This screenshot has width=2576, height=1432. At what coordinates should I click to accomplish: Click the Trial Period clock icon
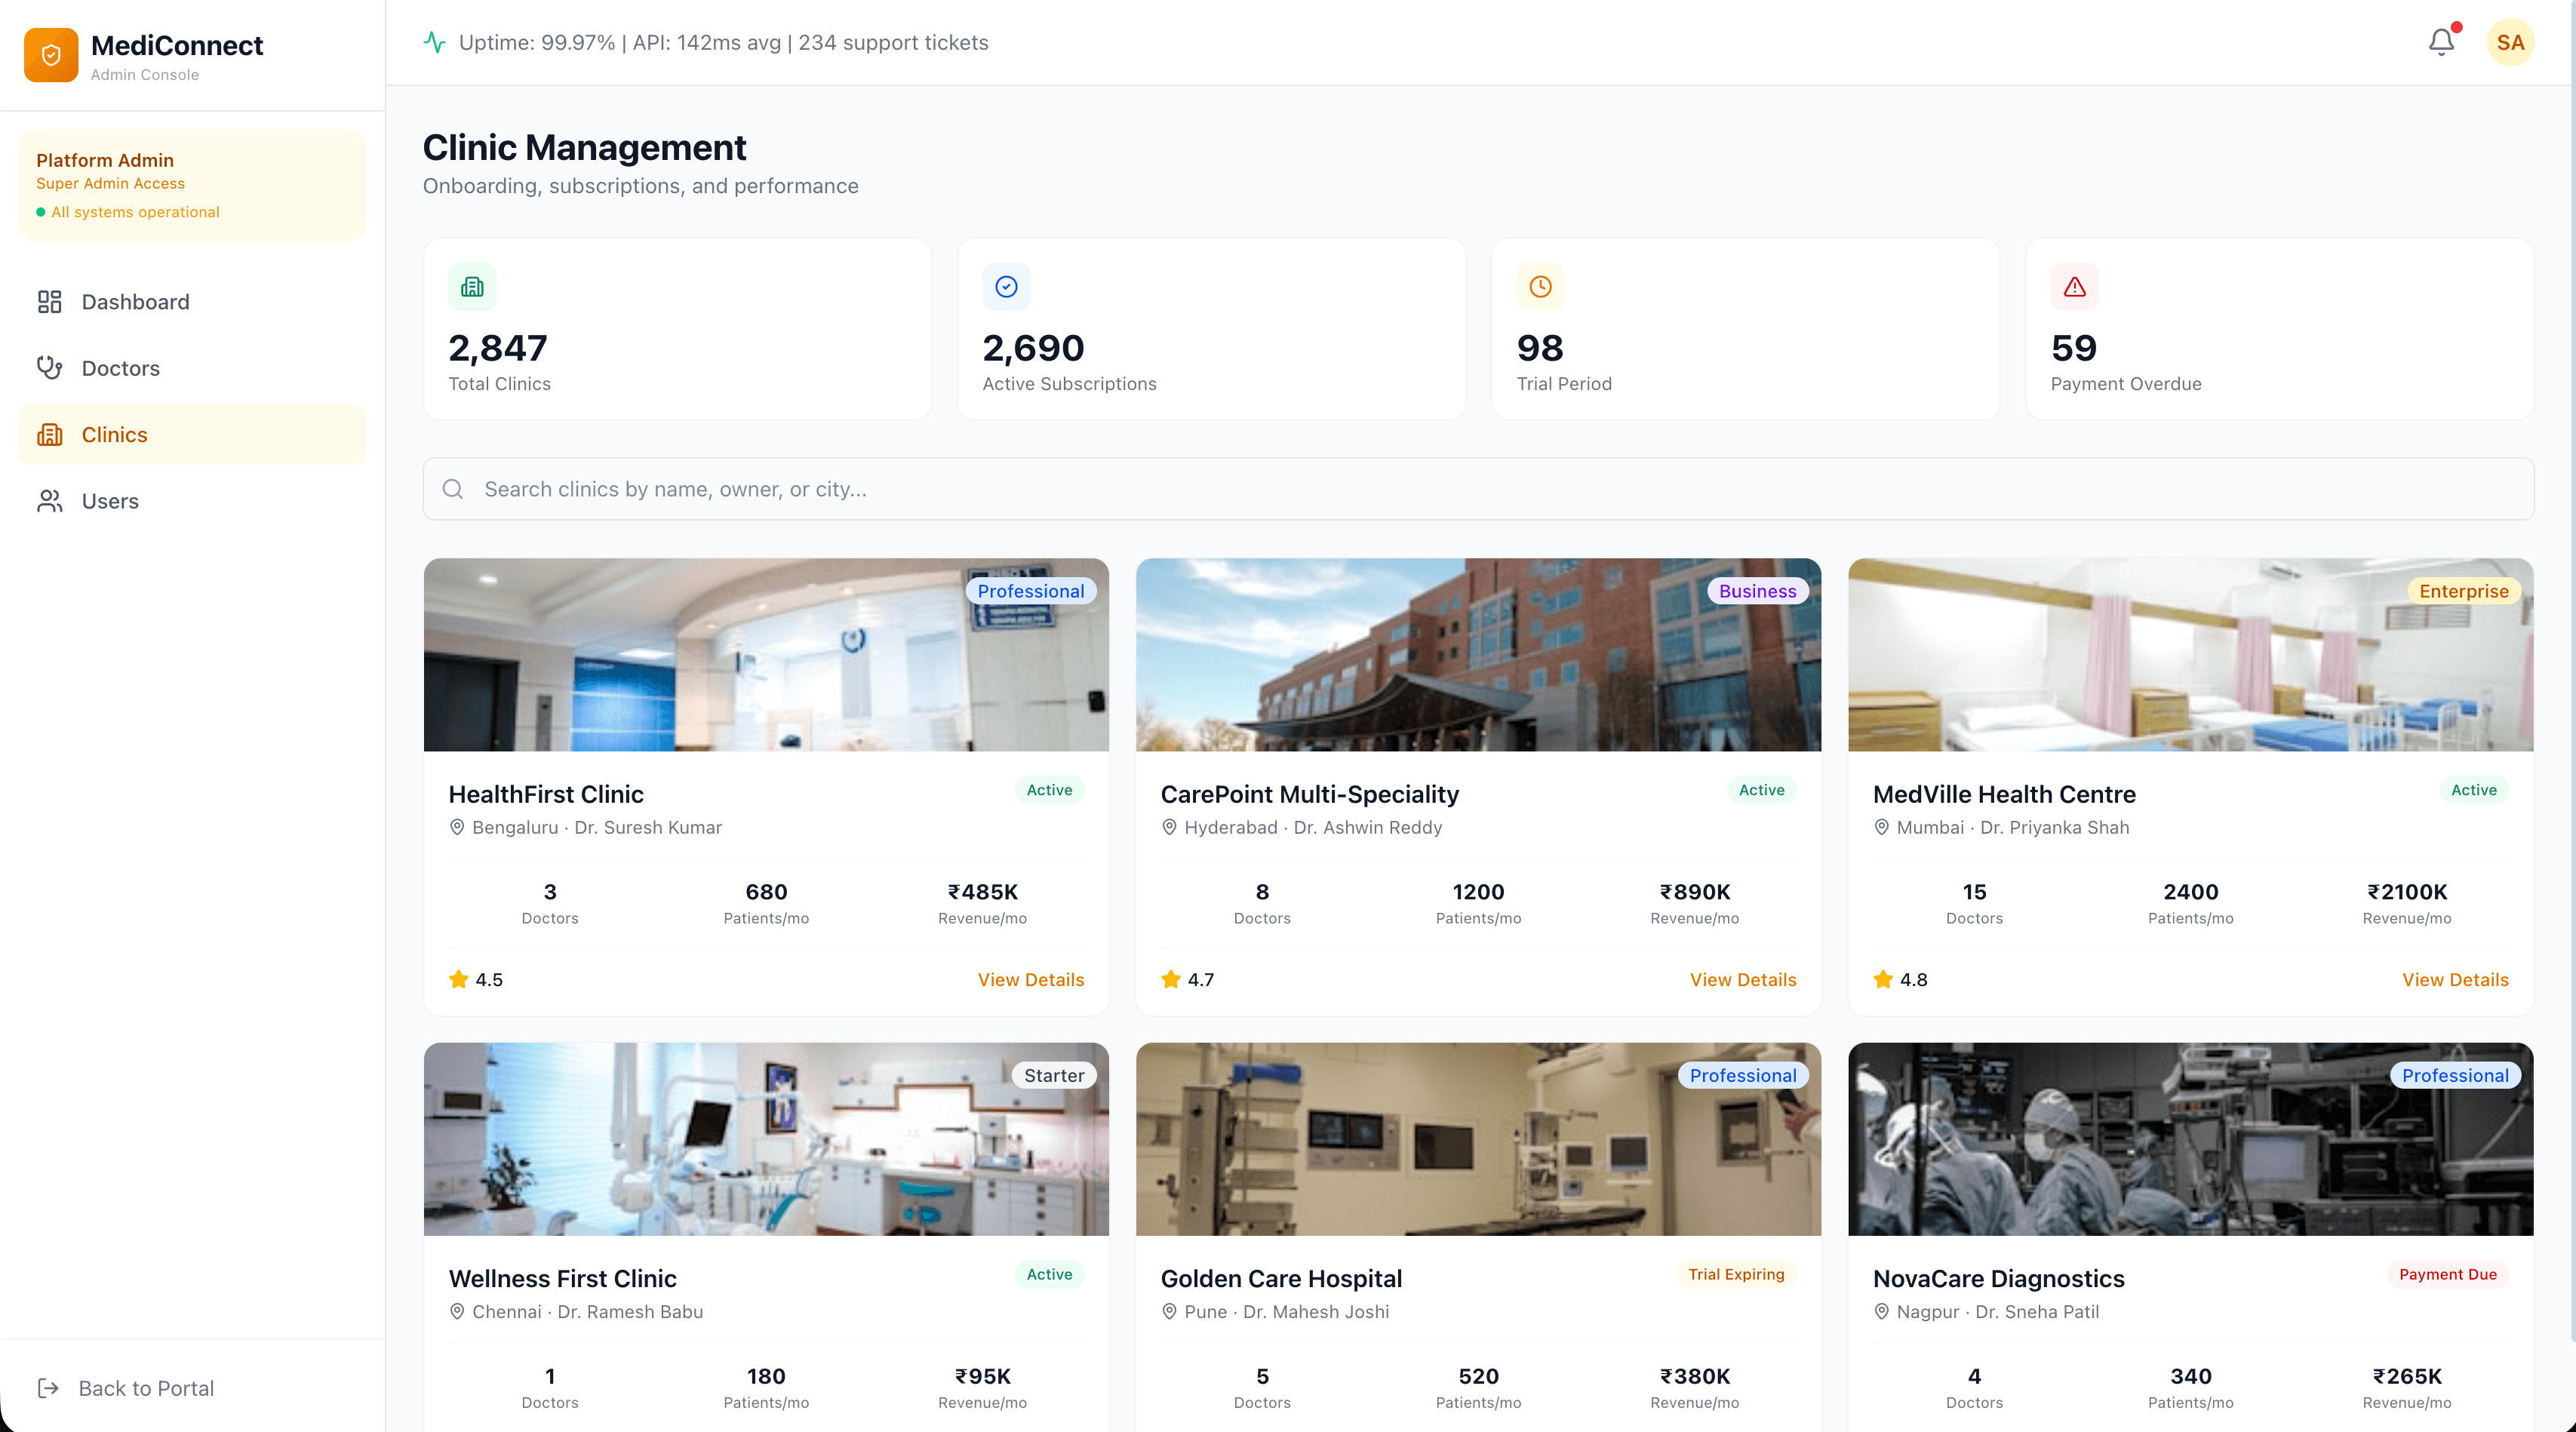1539,287
